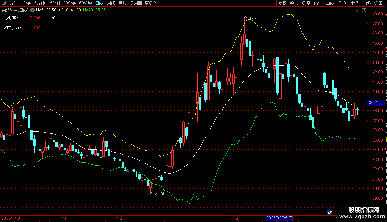Click the 47.66 high price annotation
387x222 pixels.
pyautogui.click(x=254, y=19)
